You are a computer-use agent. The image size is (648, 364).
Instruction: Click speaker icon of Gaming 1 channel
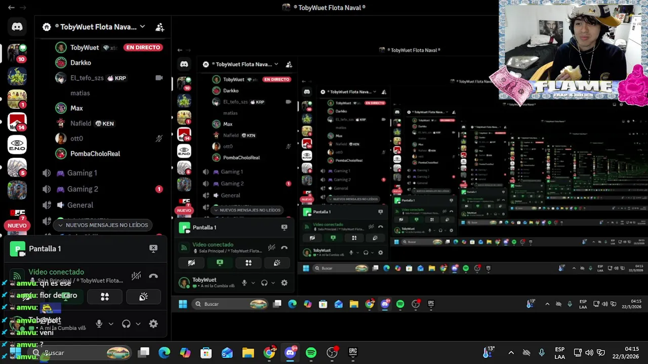47,173
